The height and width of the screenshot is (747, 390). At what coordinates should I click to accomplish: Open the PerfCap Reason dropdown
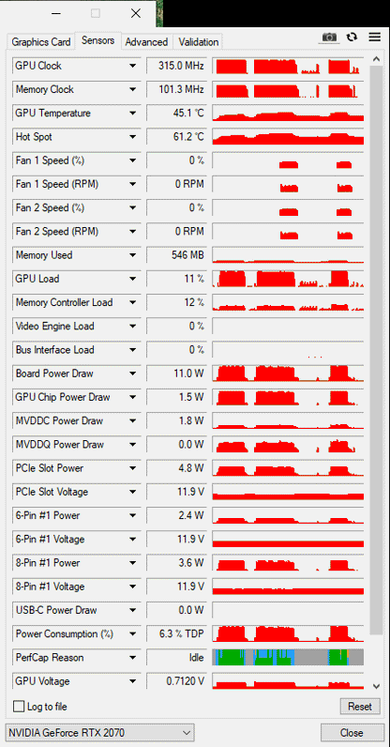[x=132, y=658]
